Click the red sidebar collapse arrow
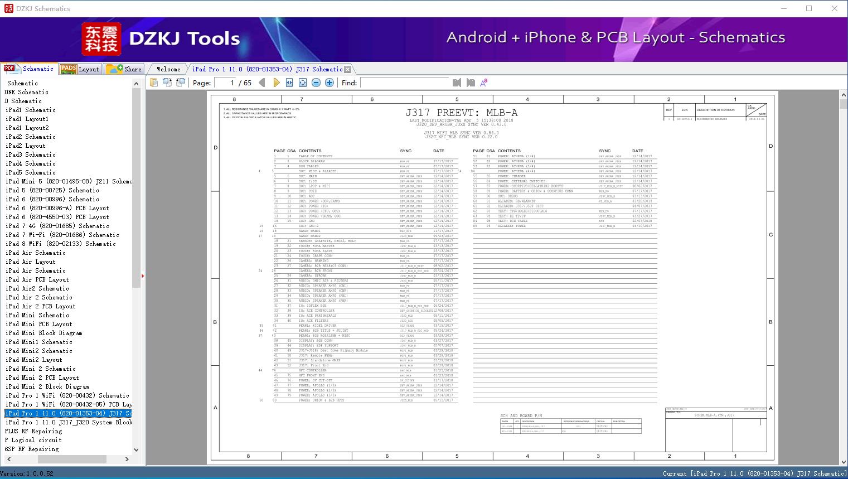The width and height of the screenshot is (848, 479). (143, 276)
